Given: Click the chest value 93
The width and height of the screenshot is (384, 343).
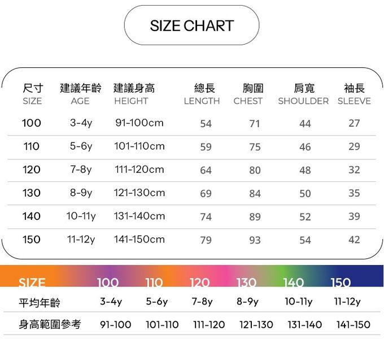Looking at the screenshot, I should tap(255, 240).
